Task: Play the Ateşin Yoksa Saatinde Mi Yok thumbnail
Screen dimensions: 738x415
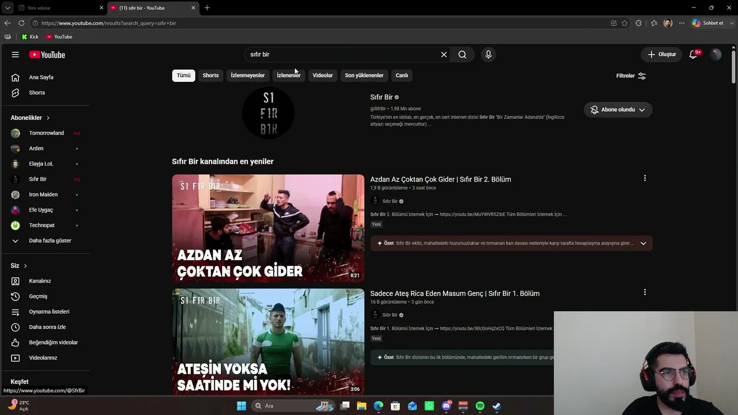Action: pyautogui.click(x=268, y=342)
